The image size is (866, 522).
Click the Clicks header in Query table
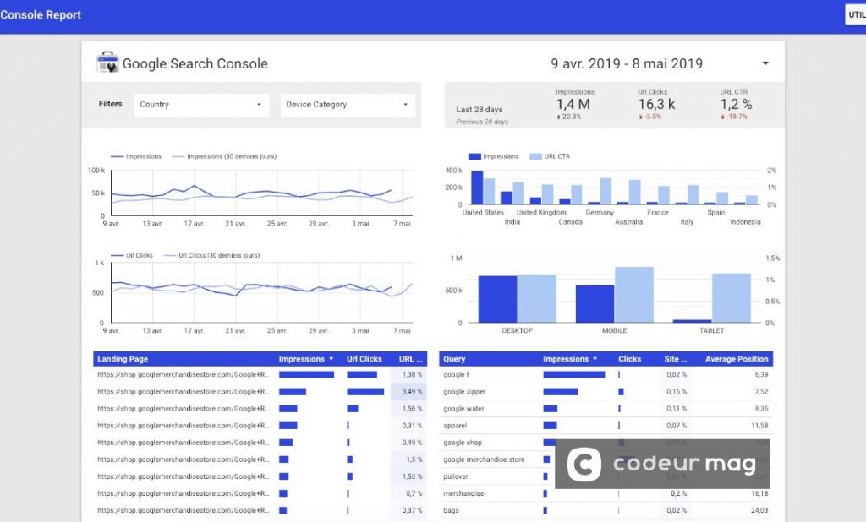coord(629,359)
